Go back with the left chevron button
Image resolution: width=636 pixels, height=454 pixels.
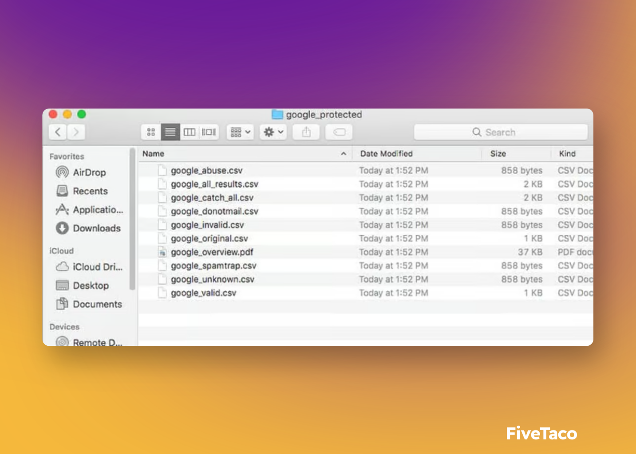pyautogui.click(x=58, y=132)
